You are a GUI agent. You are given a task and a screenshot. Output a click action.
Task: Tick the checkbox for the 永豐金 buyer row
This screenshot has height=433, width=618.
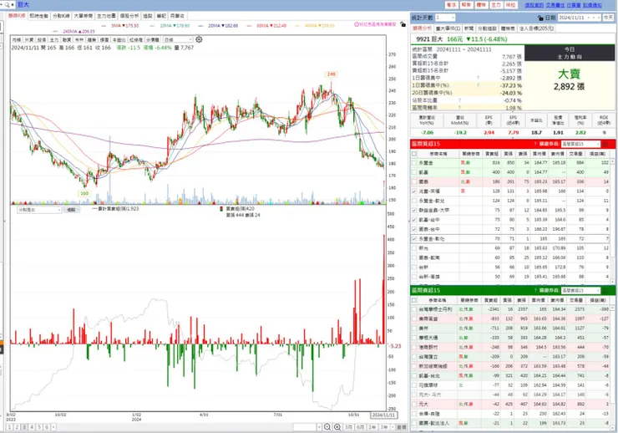point(414,163)
